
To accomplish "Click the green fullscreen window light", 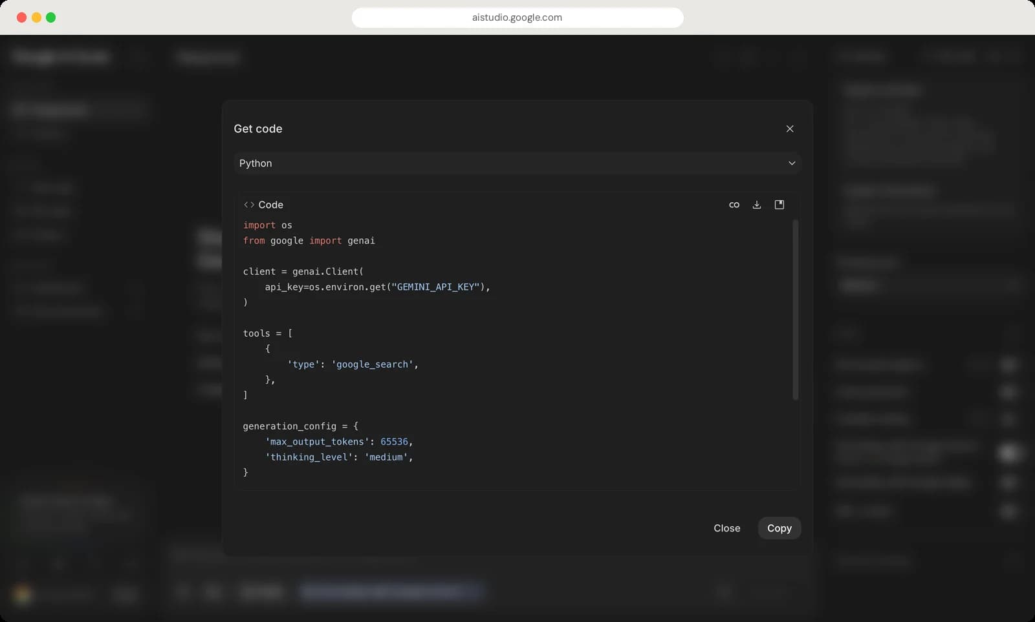I will click(x=51, y=17).
